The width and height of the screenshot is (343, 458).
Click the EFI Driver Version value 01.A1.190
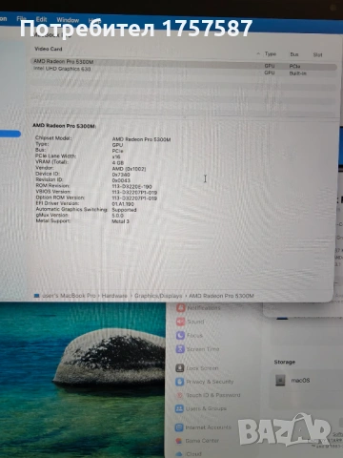pos(123,204)
